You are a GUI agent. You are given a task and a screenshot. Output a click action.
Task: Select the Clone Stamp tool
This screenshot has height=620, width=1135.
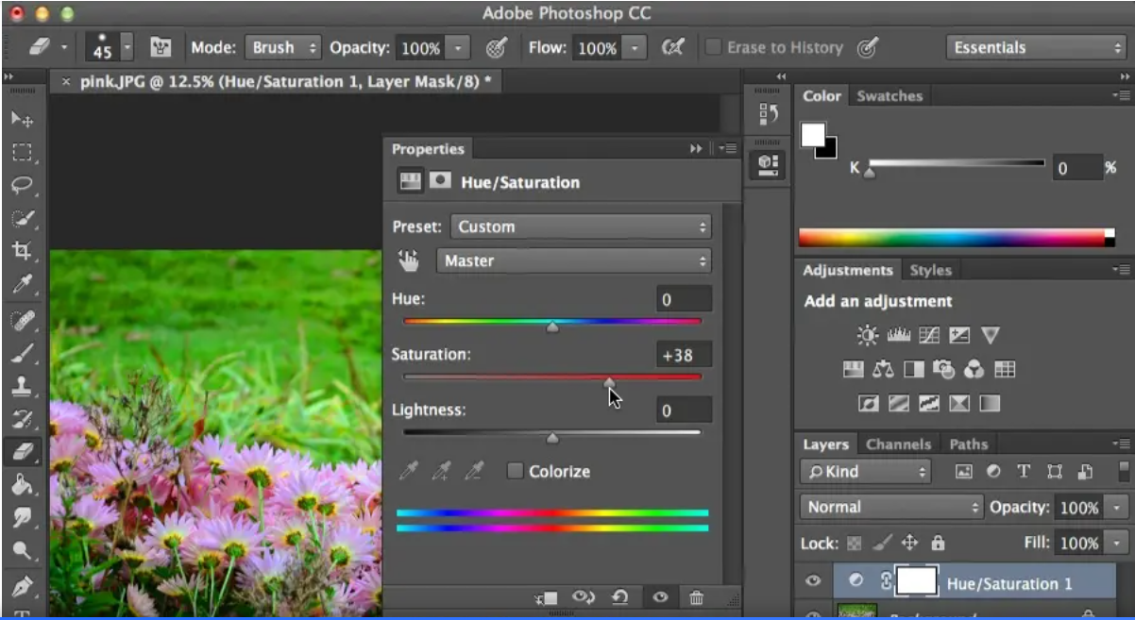coord(22,387)
